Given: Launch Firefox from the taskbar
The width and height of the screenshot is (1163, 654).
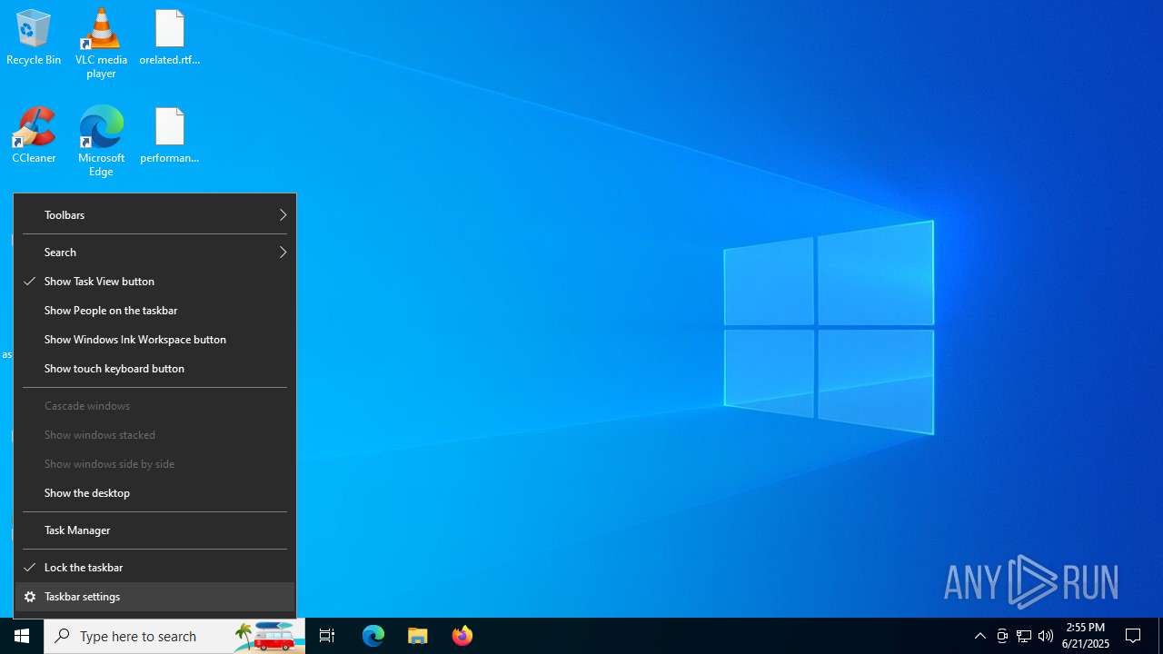Looking at the screenshot, I should pos(462,636).
